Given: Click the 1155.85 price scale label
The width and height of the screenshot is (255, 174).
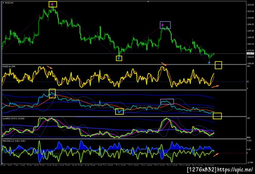Looking at the screenshot, I should tap(250, 64).
